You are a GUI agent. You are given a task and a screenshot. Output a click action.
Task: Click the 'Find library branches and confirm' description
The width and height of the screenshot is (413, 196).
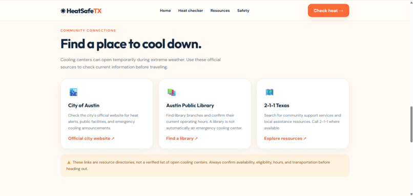point(204,122)
